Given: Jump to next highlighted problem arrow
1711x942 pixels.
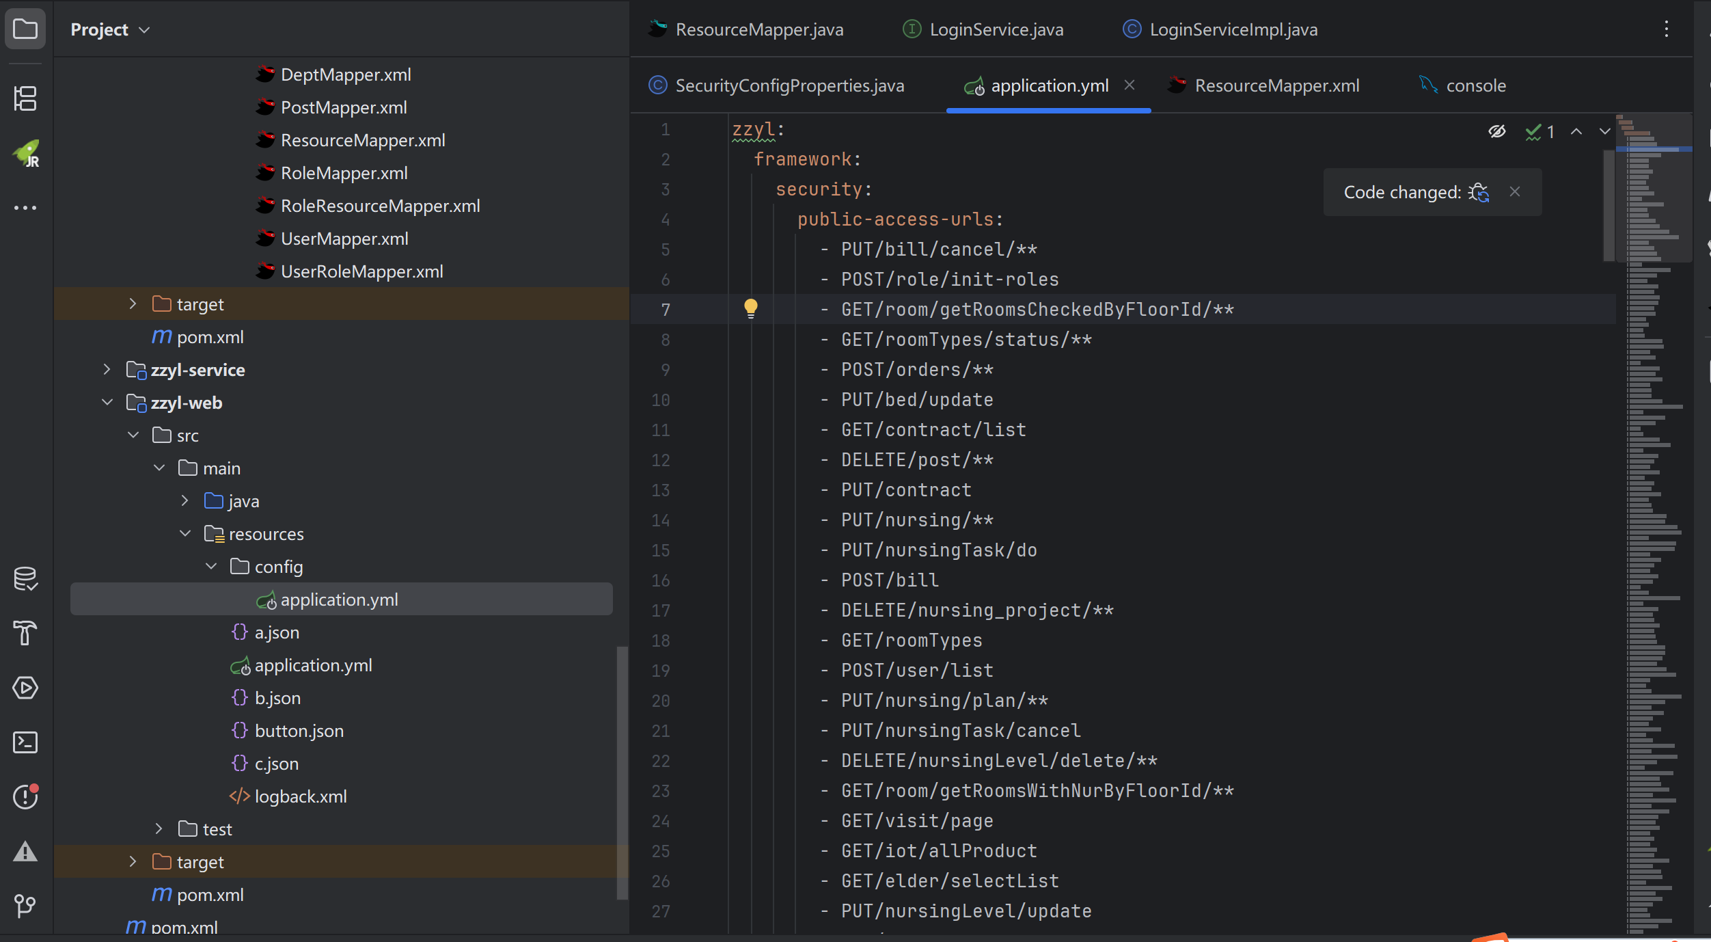Looking at the screenshot, I should pyautogui.click(x=1604, y=131).
